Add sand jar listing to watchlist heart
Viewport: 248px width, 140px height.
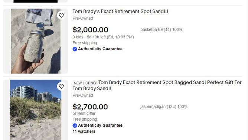[x=61, y=15]
